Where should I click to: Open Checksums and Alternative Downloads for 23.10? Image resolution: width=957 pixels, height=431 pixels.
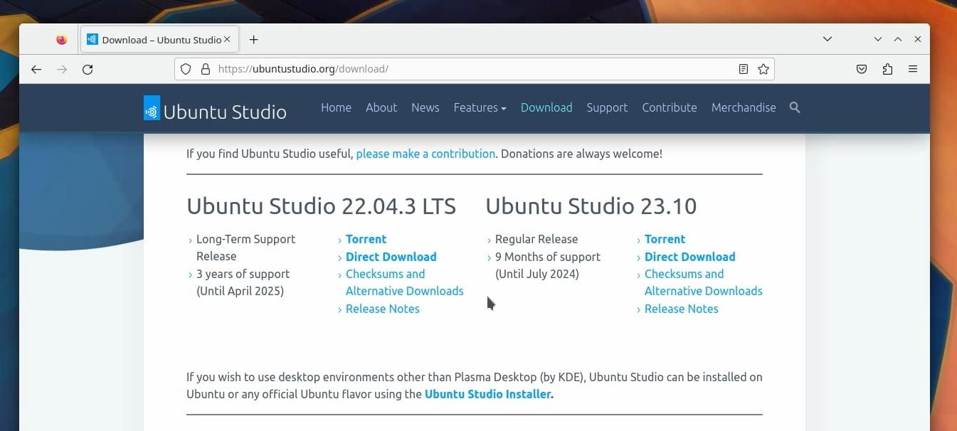click(x=703, y=282)
